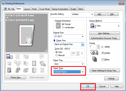This screenshot has height=91, width=126.
Task: Open the Favorite Setting dropdown
Action: click(82, 14)
